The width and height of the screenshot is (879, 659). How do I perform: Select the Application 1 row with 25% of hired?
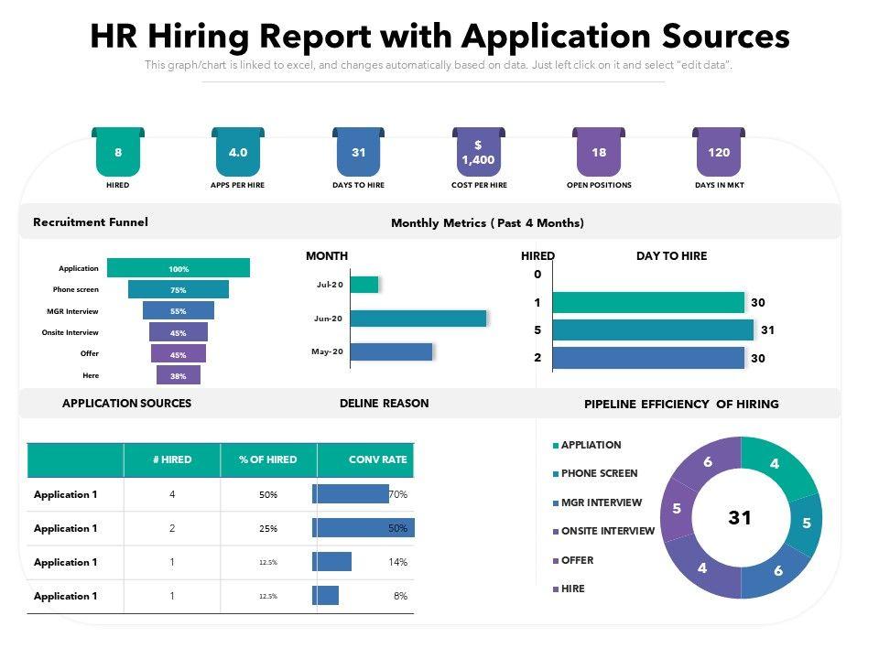[221, 528]
